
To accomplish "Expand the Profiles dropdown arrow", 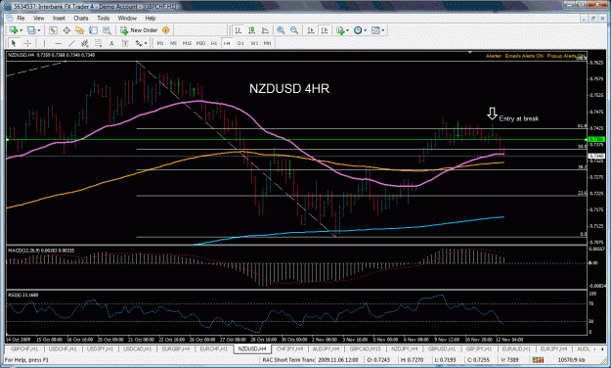I will pyautogui.click(x=38, y=30).
